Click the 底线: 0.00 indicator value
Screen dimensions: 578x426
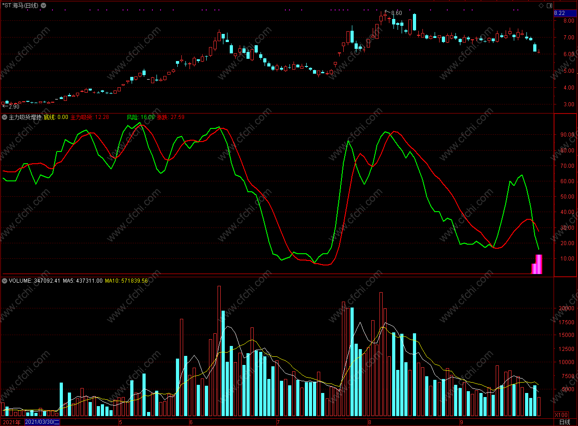[x=56, y=117]
